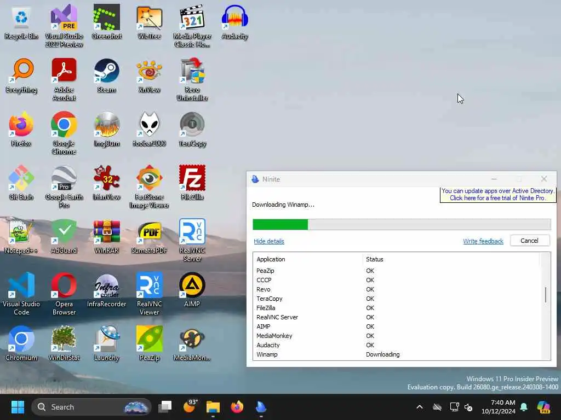Open the Write feedback link
Viewport: 561px width, 420px height.
point(483,241)
